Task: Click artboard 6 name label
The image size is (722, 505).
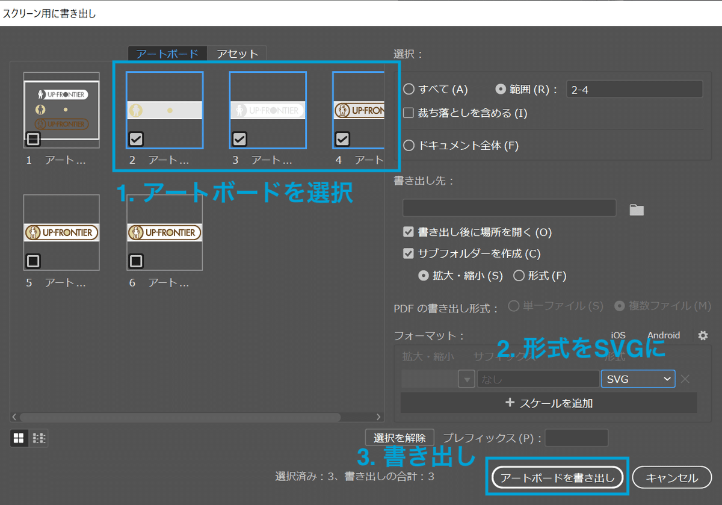Action: coord(168,282)
